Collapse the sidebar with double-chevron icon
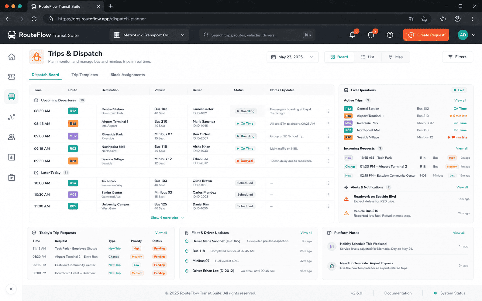Viewport: 482px width, 301px height. click(x=11, y=289)
